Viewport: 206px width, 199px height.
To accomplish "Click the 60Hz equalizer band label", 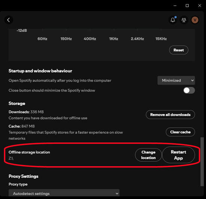I will [x=42, y=39].
